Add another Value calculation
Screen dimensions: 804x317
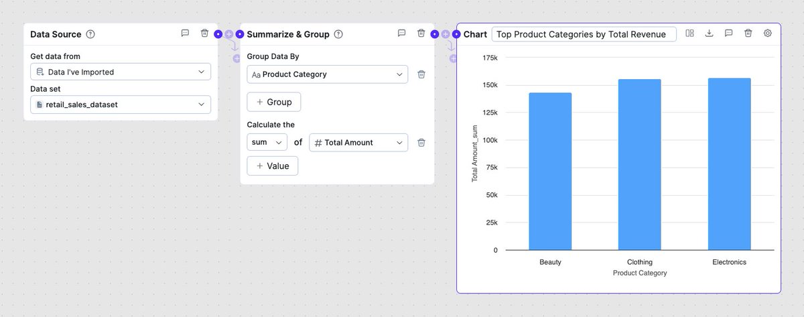(272, 166)
